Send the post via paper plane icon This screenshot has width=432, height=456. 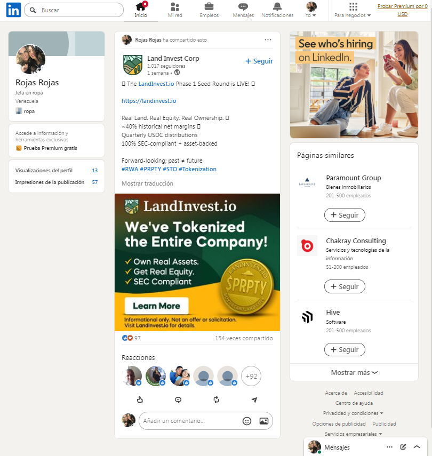coord(254,400)
